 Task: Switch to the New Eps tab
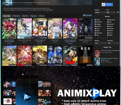click(x=7, y=16)
